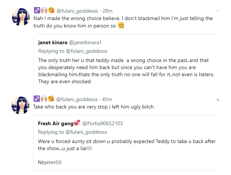Click the @janetkinara1 handle
This screenshot has width=231, height=175.
90,43
